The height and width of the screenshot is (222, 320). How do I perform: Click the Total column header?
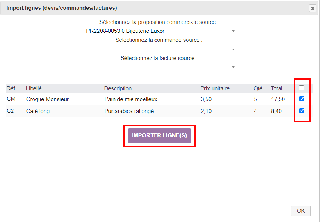tap(276, 88)
